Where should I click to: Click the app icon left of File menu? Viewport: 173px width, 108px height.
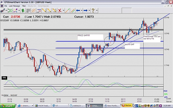tap(2, 6)
